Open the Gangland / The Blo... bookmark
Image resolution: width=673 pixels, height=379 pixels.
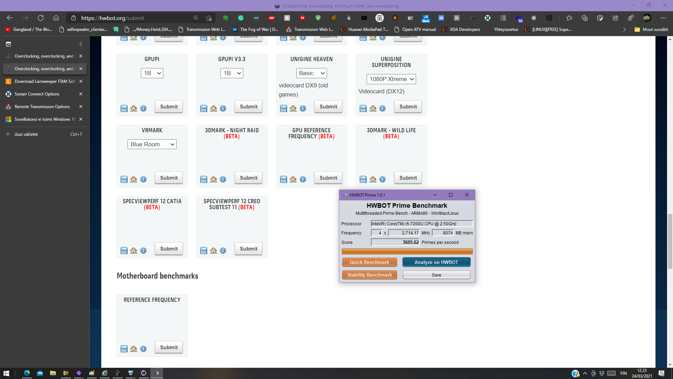(x=29, y=29)
